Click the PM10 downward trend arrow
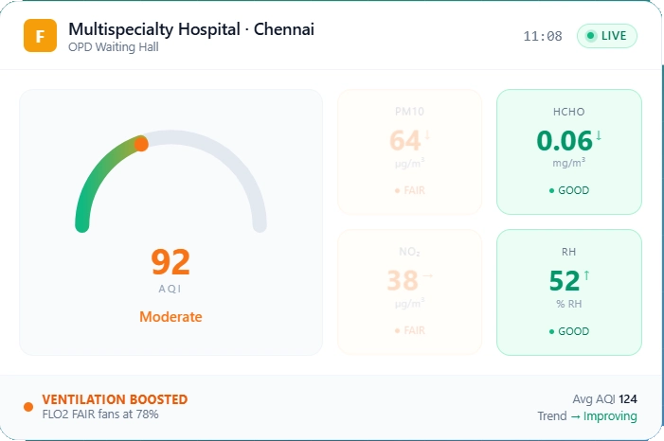The image size is (664, 441). tap(427, 135)
